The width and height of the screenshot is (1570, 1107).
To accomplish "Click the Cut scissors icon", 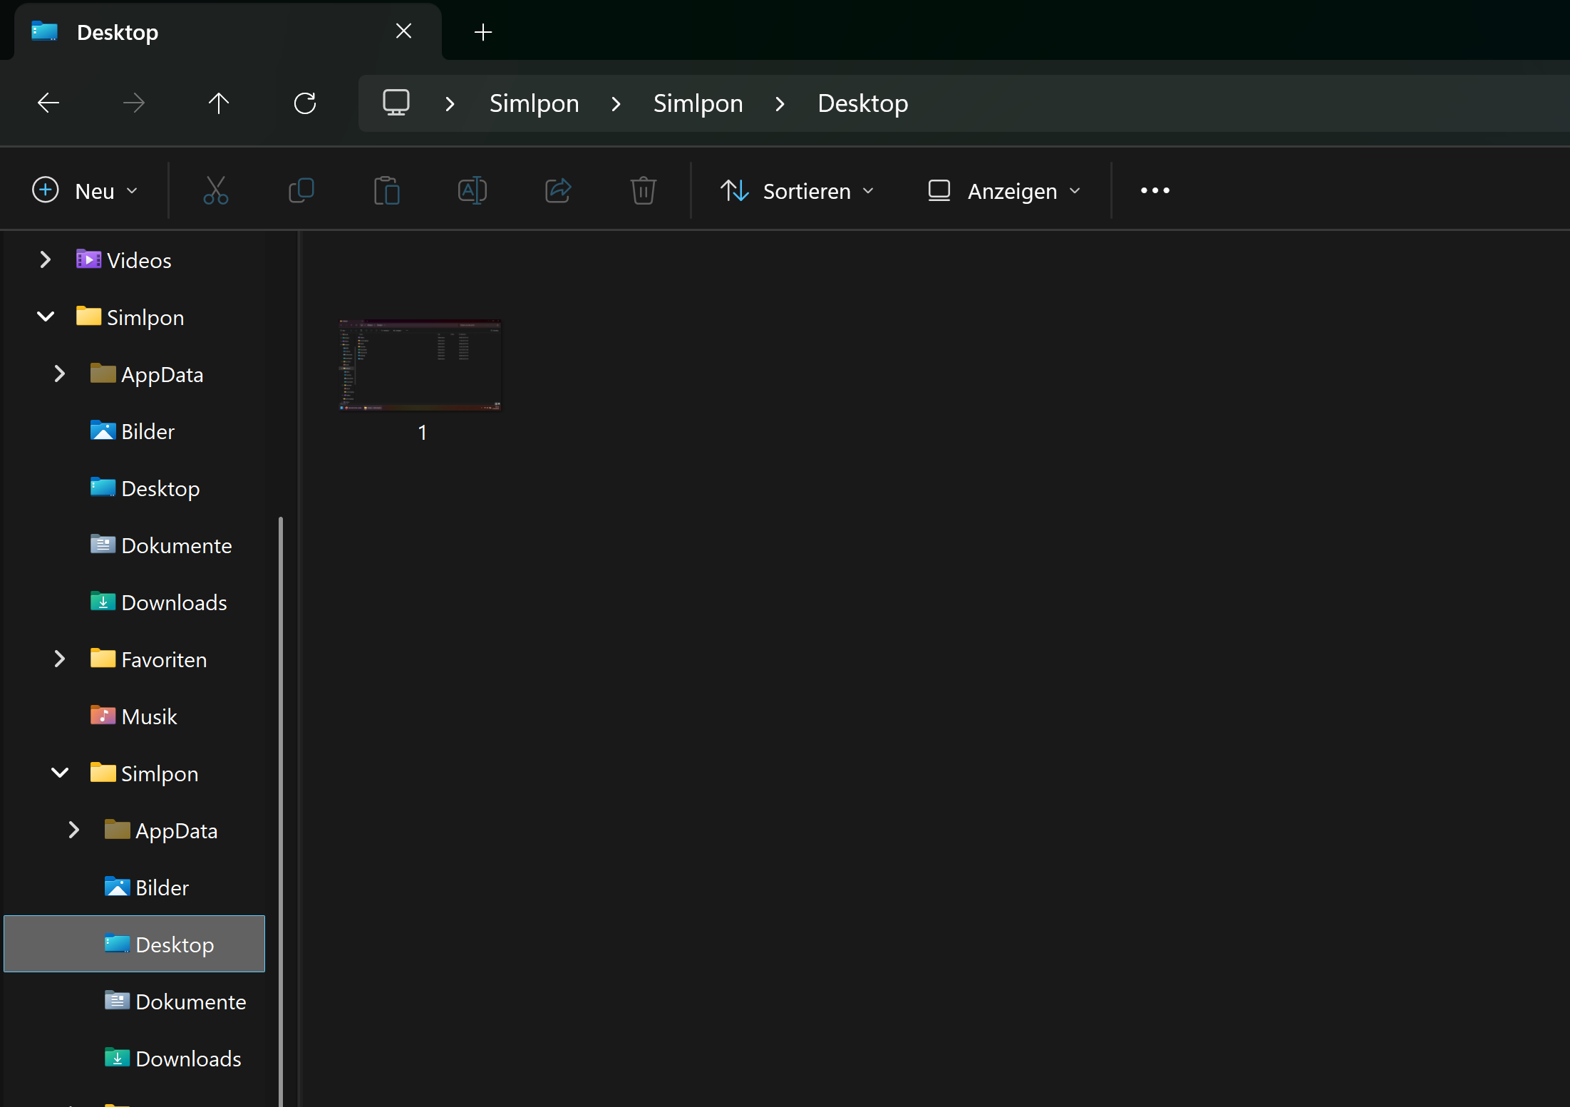I will coord(215,190).
